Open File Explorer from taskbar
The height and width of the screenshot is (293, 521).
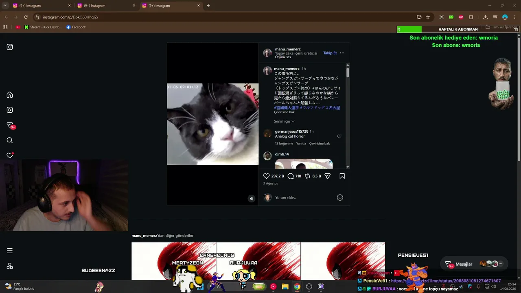285,286
